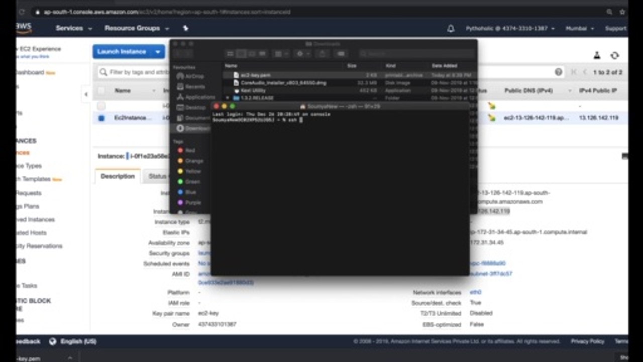Viewport: 643px width, 362px height.
Task: Click the AWS pin shortcut icon in navbar
Action: tap(185, 29)
